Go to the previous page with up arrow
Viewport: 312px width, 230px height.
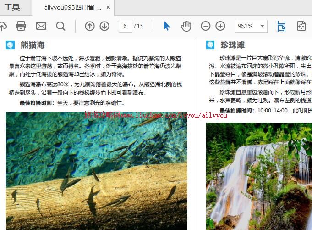pos(90,26)
